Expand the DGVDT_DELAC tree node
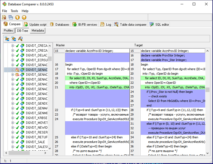 point(13,55)
